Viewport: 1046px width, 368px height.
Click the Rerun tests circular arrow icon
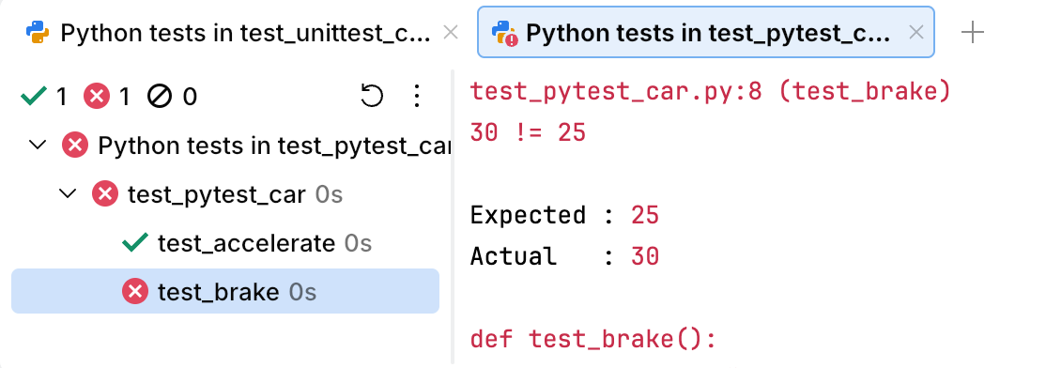point(372,96)
